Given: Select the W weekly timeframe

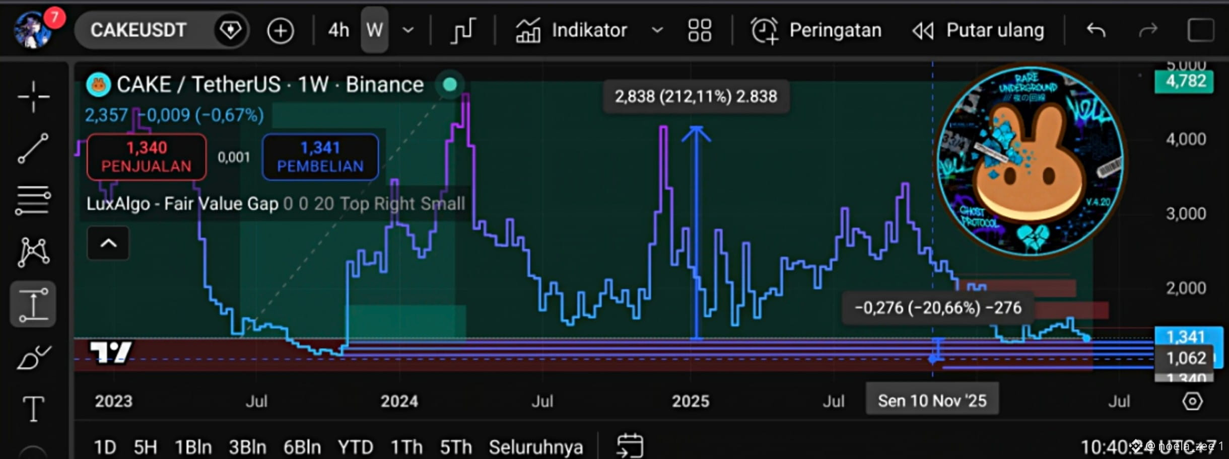Looking at the screenshot, I should [374, 30].
